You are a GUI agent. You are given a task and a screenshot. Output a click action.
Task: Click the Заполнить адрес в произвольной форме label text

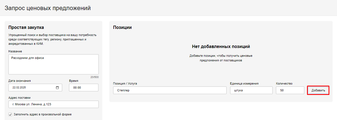point(43,114)
